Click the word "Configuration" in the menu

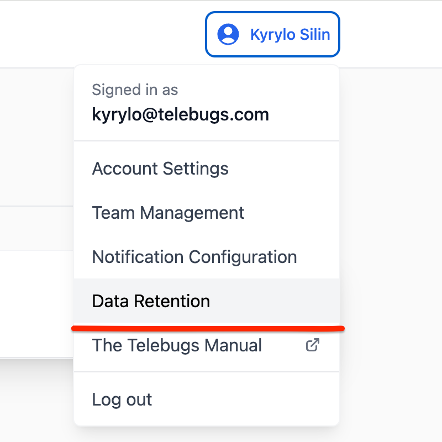(243, 257)
